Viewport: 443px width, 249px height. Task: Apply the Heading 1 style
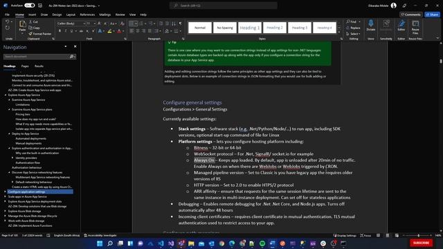tap(249, 28)
